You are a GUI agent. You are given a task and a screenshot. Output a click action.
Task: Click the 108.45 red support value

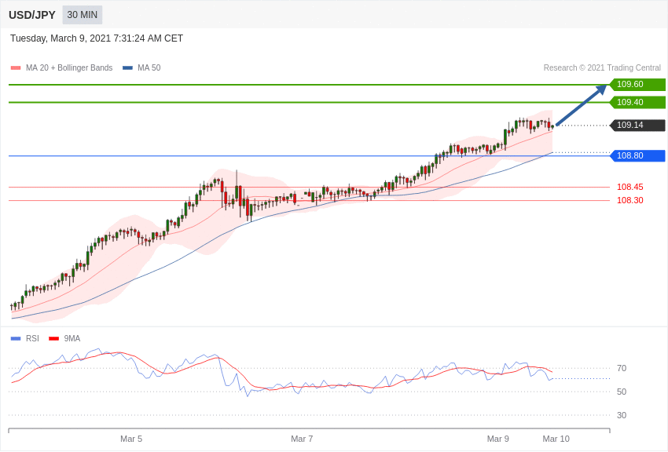[x=630, y=187]
